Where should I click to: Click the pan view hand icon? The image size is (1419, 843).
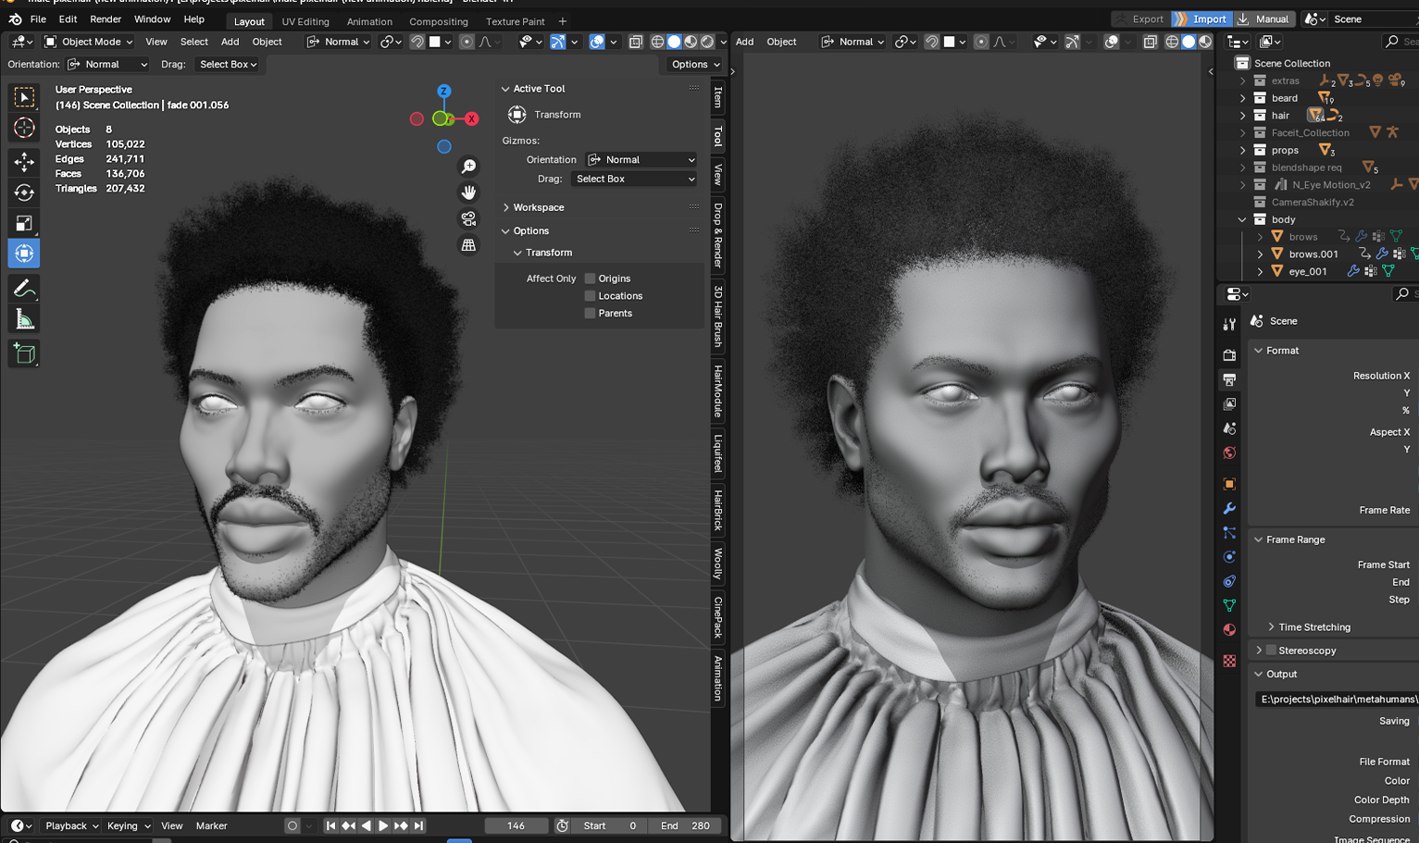(469, 192)
